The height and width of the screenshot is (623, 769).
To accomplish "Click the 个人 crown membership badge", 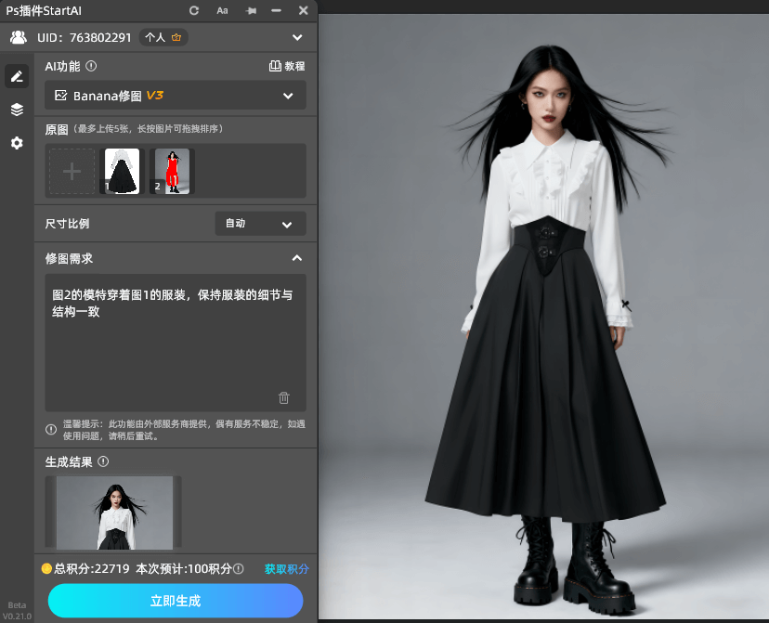I will [163, 37].
